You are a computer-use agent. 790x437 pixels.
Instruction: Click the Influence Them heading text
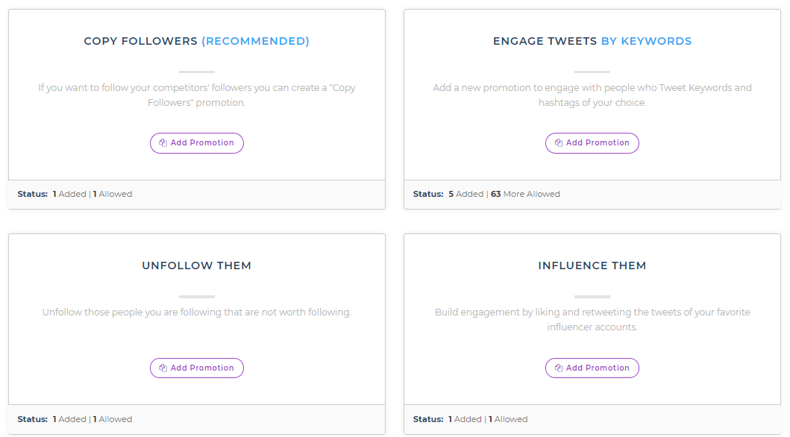[592, 265]
